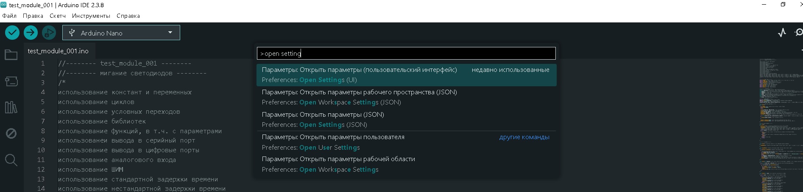Click the Upload arrow button
The image size is (803, 192).
point(31,33)
